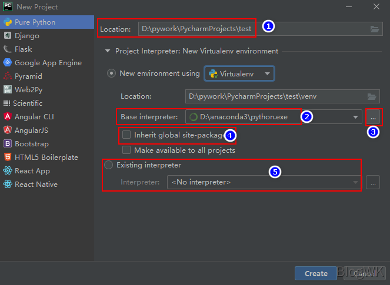Image resolution: width=390 pixels, height=285 pixels.
Task: Click the Bootstrap B icon
Action: 8,143
